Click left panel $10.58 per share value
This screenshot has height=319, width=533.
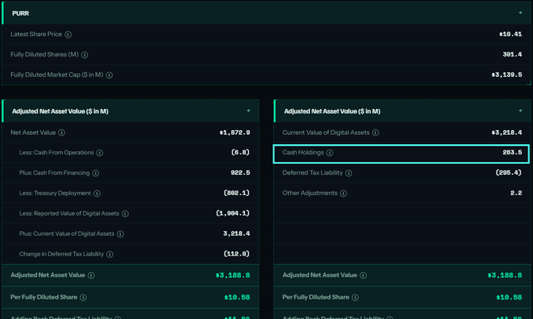237,297
